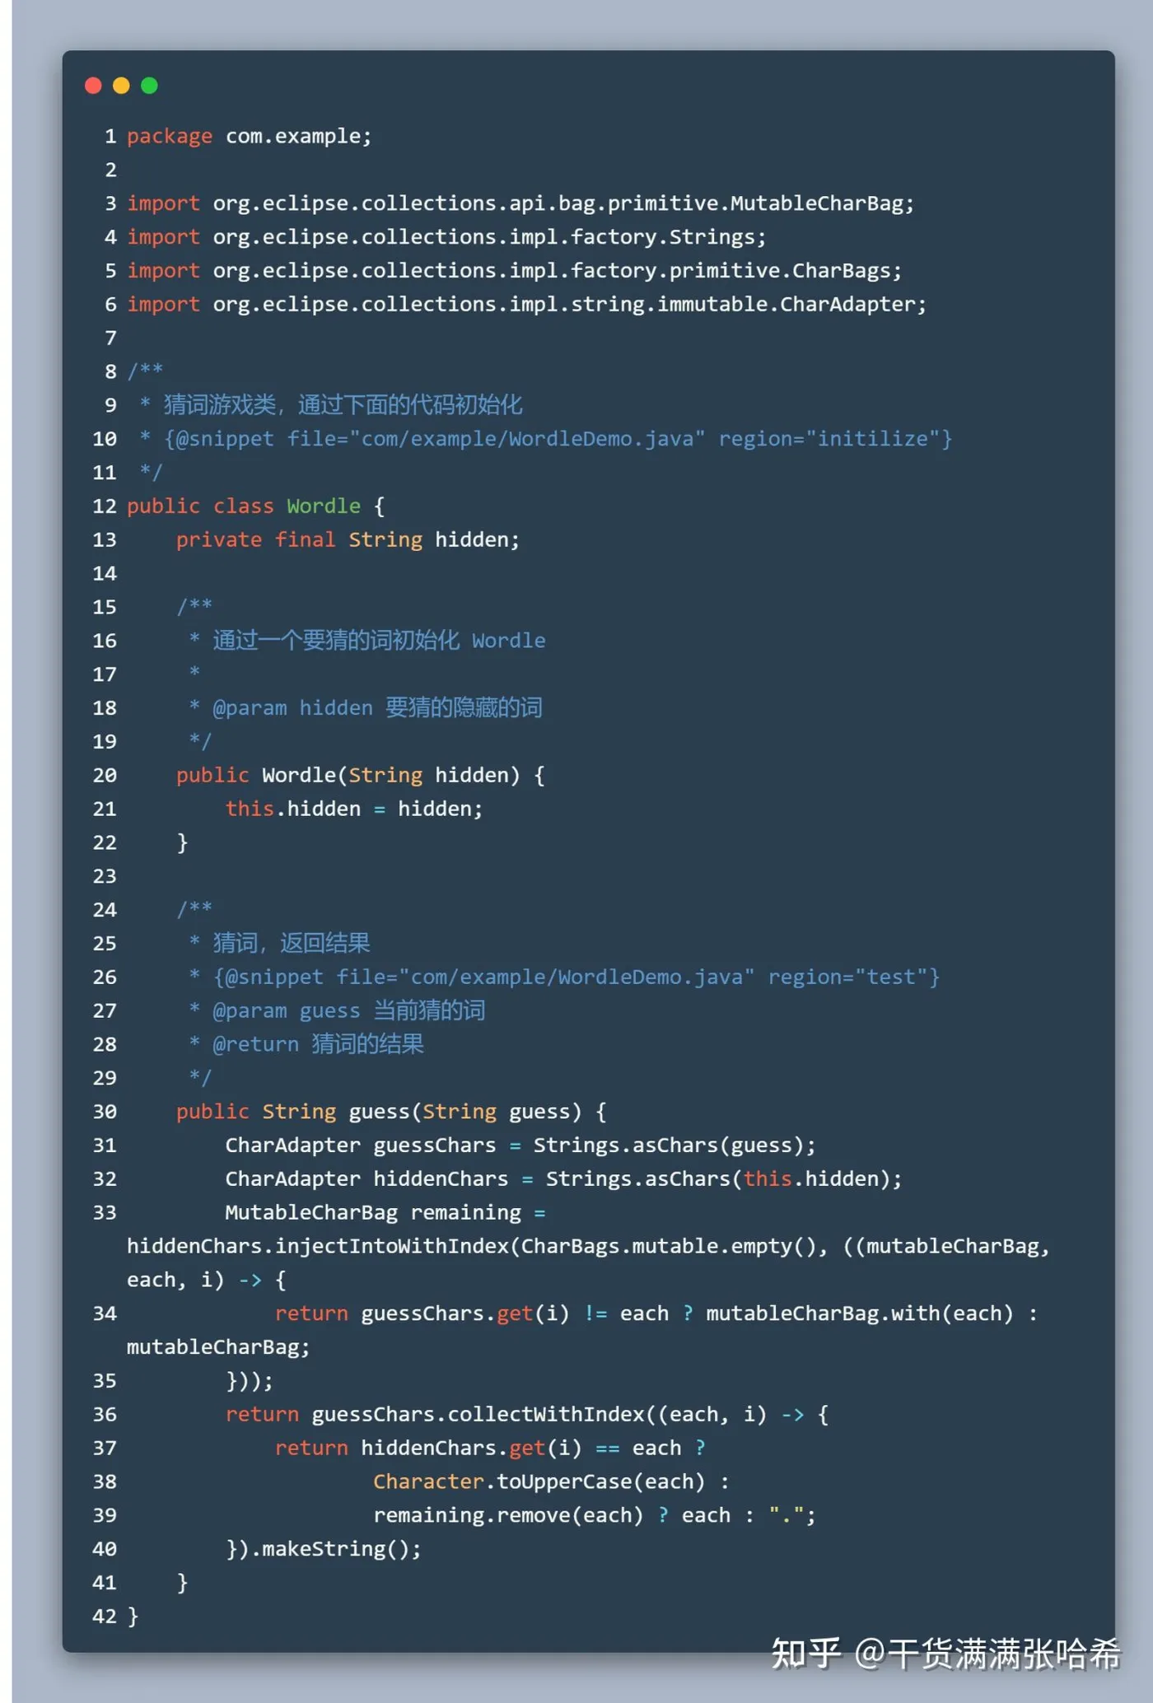Click 'Strings;' import on line 4
Image resolution: width=1153 pixels, height=1703 pixels.
tap(717, 237)
